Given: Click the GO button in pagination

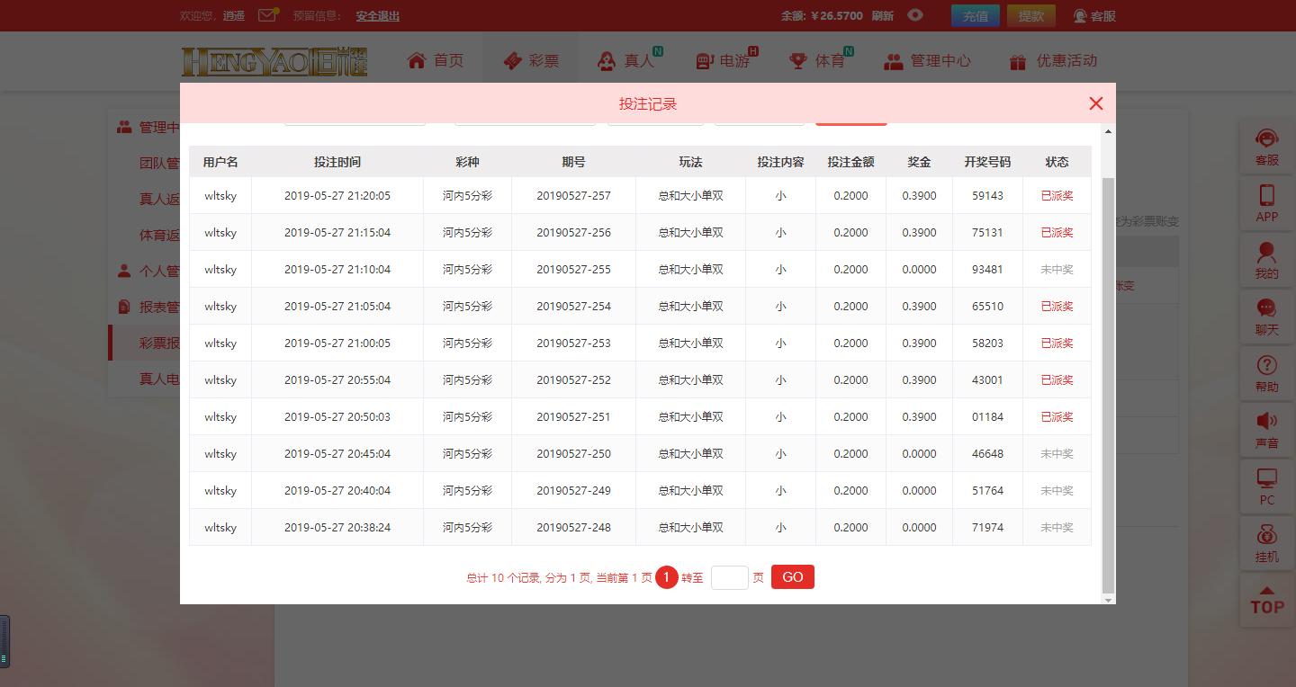Looking at the screenshot, I should coord(793,577).
